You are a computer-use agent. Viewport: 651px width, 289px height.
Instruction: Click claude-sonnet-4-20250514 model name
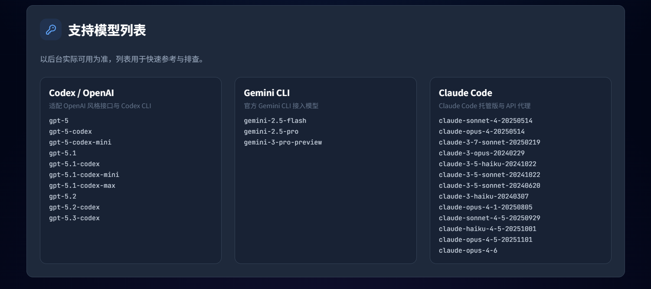point(485,121)
